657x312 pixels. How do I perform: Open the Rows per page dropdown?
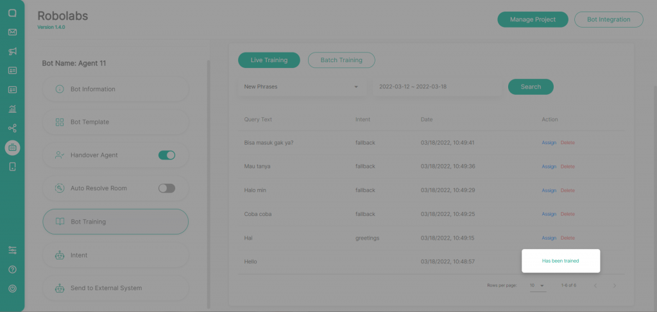pos(538,286)
